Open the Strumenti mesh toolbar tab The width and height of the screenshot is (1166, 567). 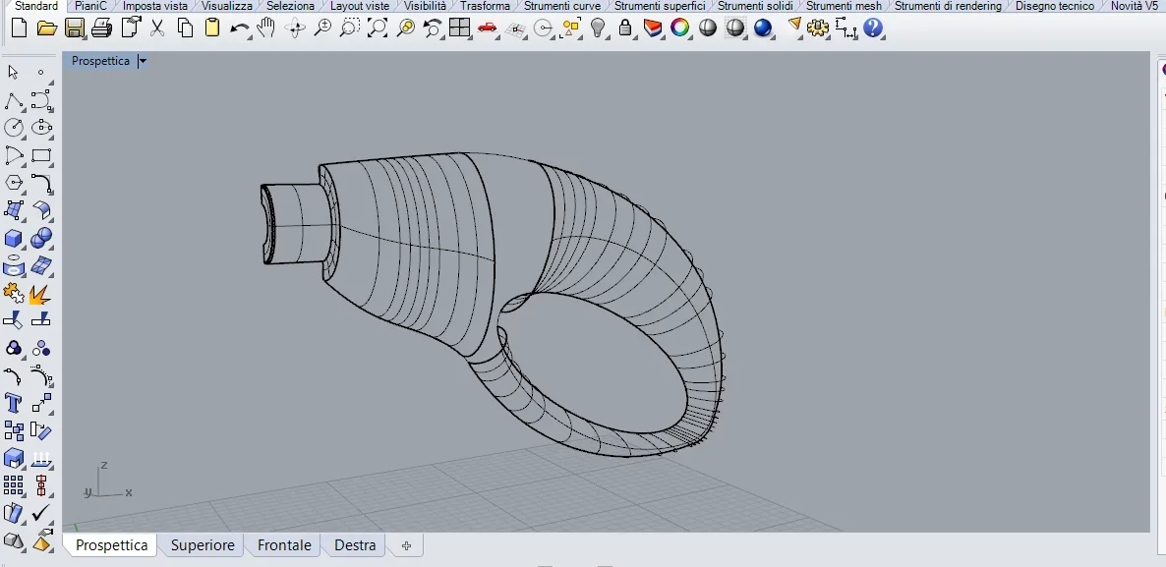tap(844, 6)
